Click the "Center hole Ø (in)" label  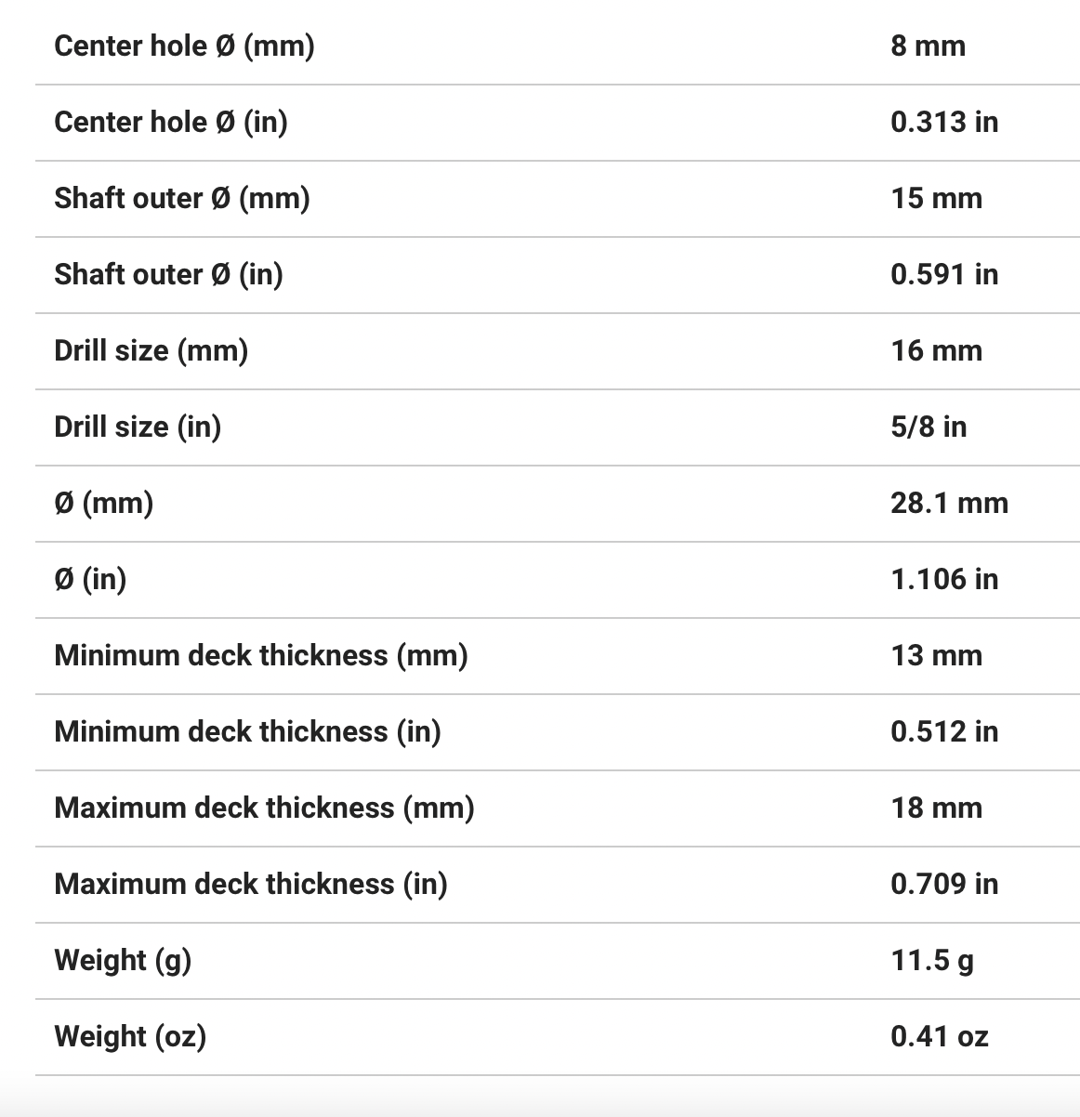click(171, 122)
